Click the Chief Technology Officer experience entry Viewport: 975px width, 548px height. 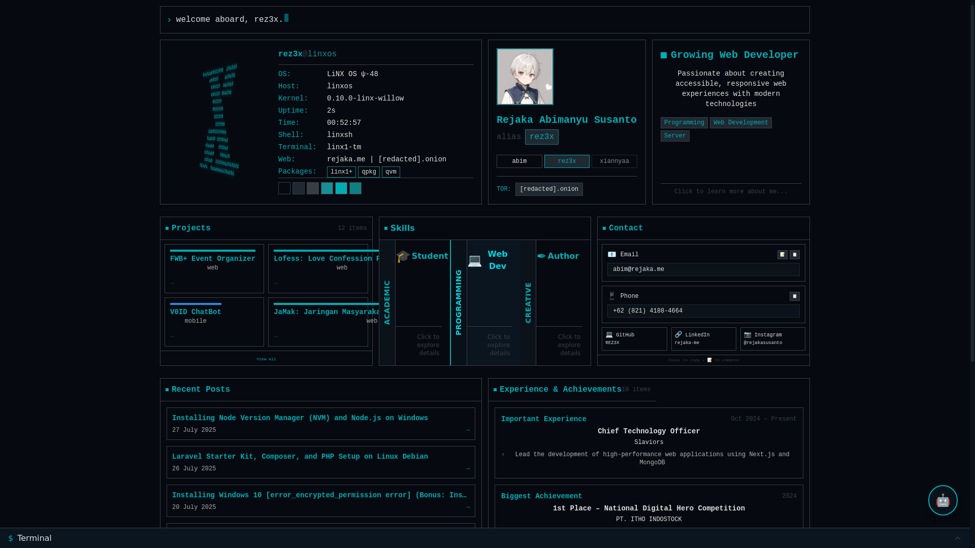[x=649, y=443]
